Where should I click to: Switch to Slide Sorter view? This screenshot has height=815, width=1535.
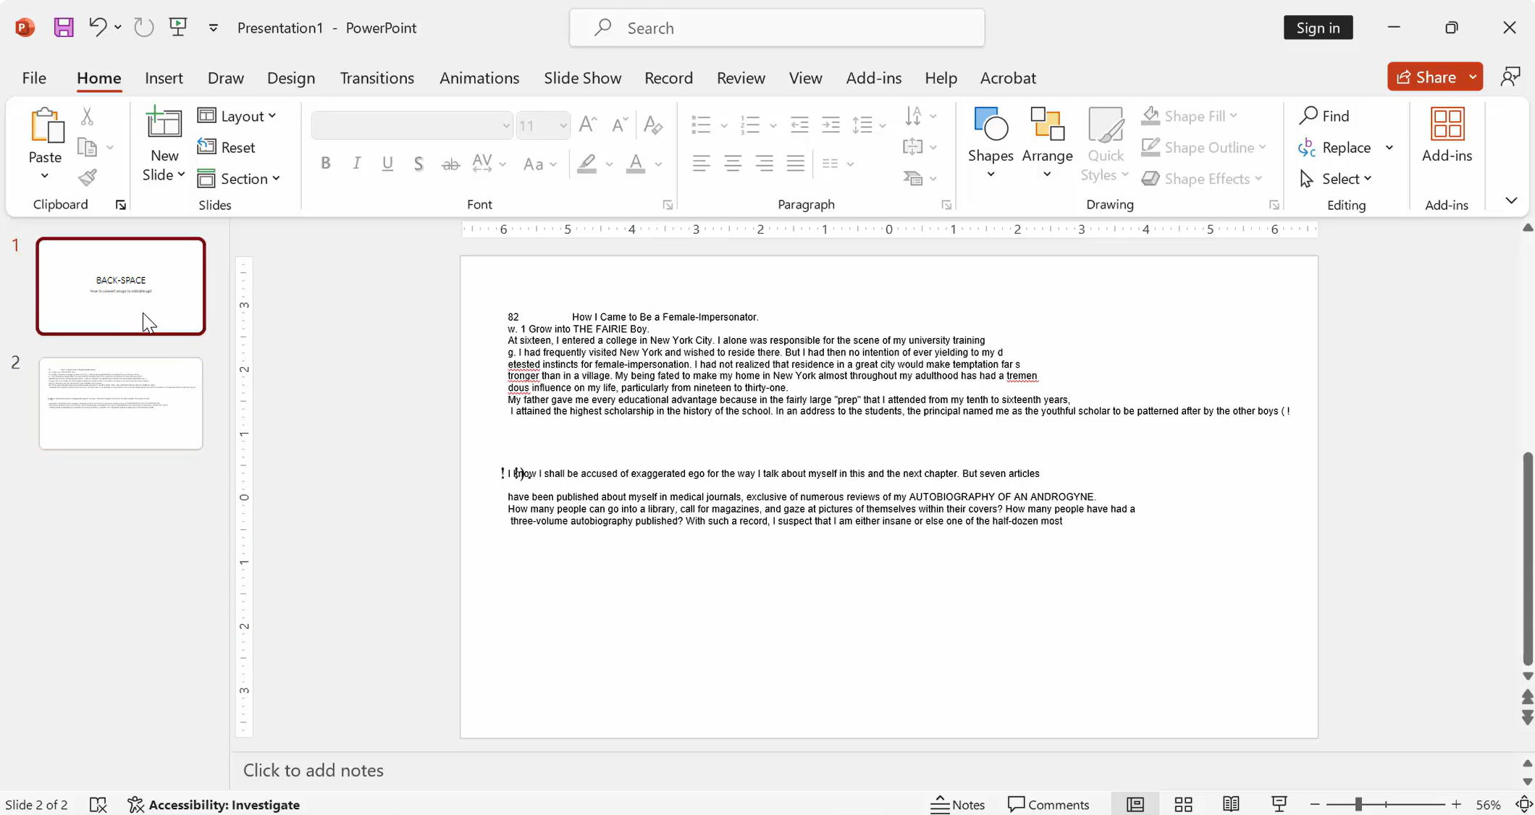[1184, 804]
